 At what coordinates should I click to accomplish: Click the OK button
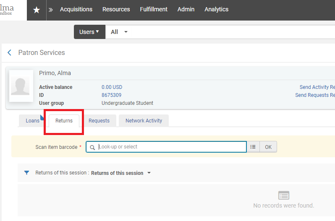pyautogui.click(x=268, y=147)
